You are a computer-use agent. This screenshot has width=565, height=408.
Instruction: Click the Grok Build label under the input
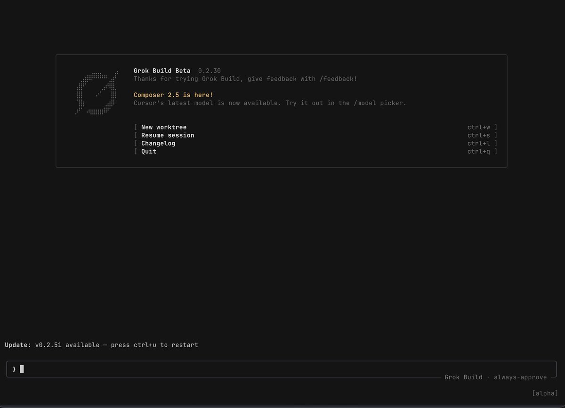click(x=463, y=377)
